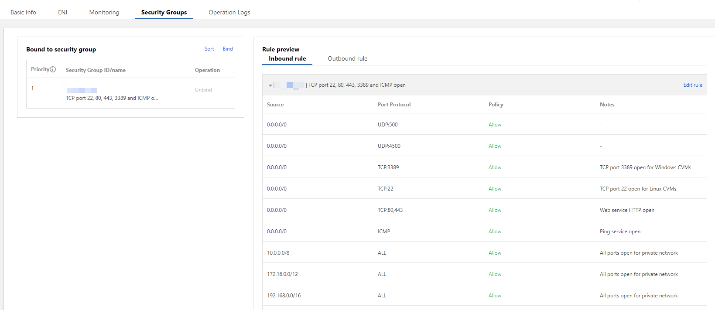
Task: Collapse the security group rule list triangle
Action: pyautogui.click(x=270, y=85)
